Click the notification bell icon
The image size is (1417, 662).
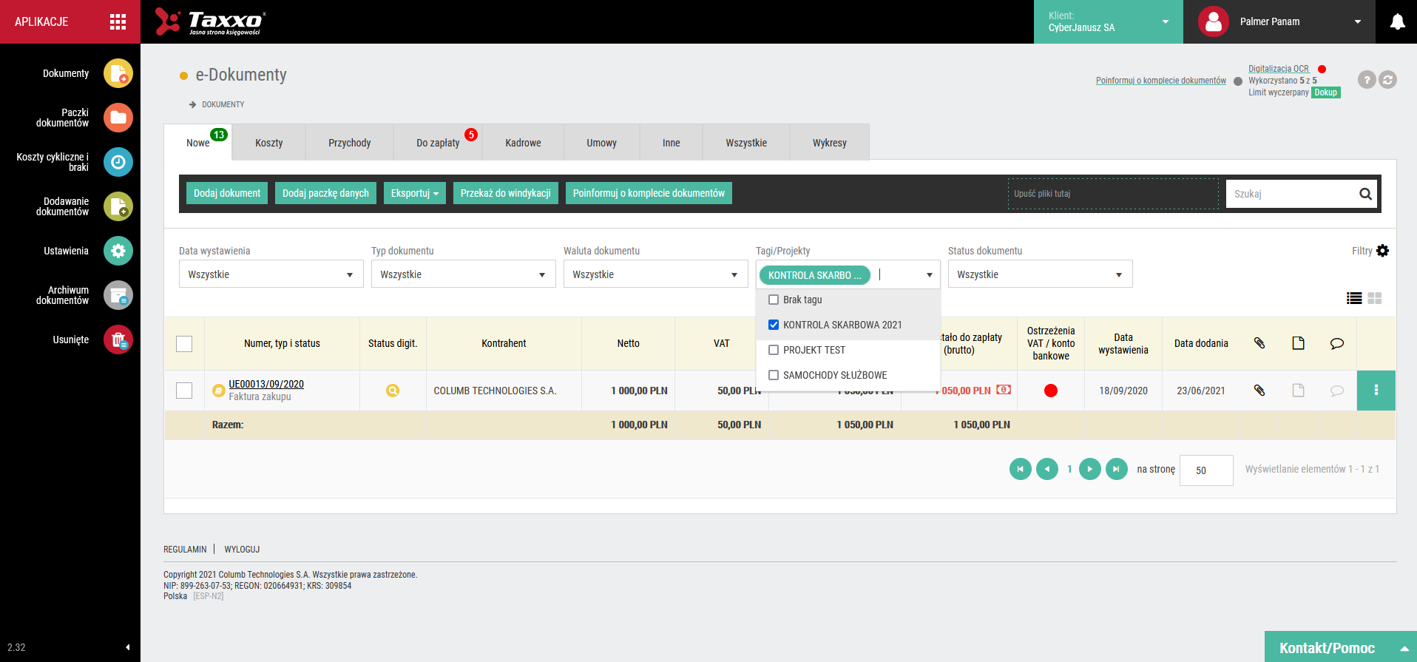click(x=1397, y=22)
